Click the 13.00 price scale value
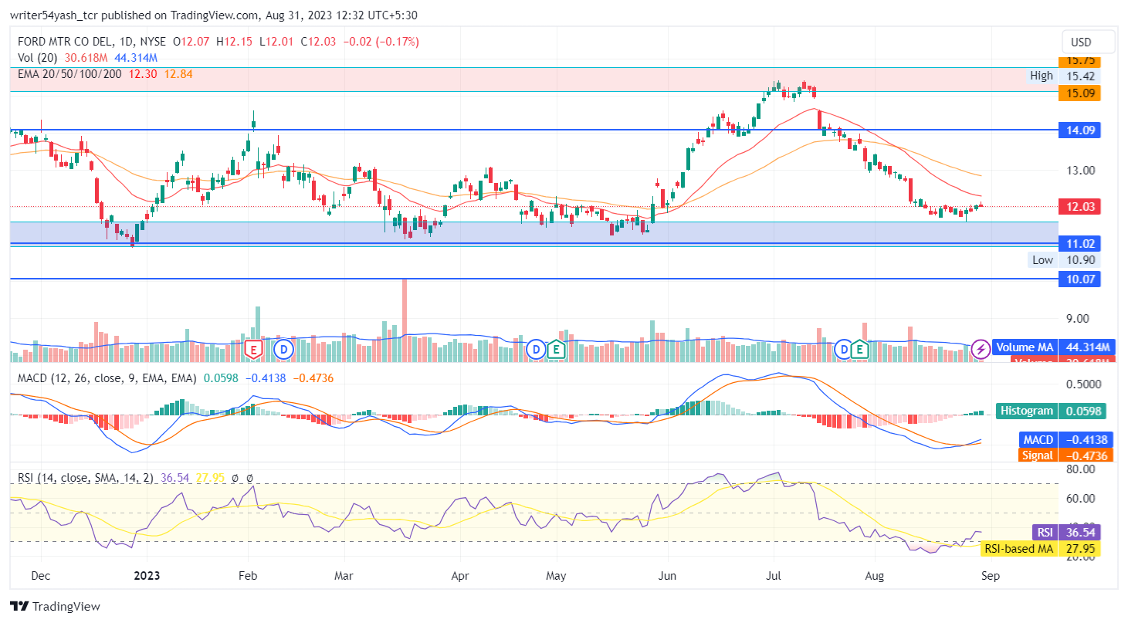 [x=1080, y=171]
